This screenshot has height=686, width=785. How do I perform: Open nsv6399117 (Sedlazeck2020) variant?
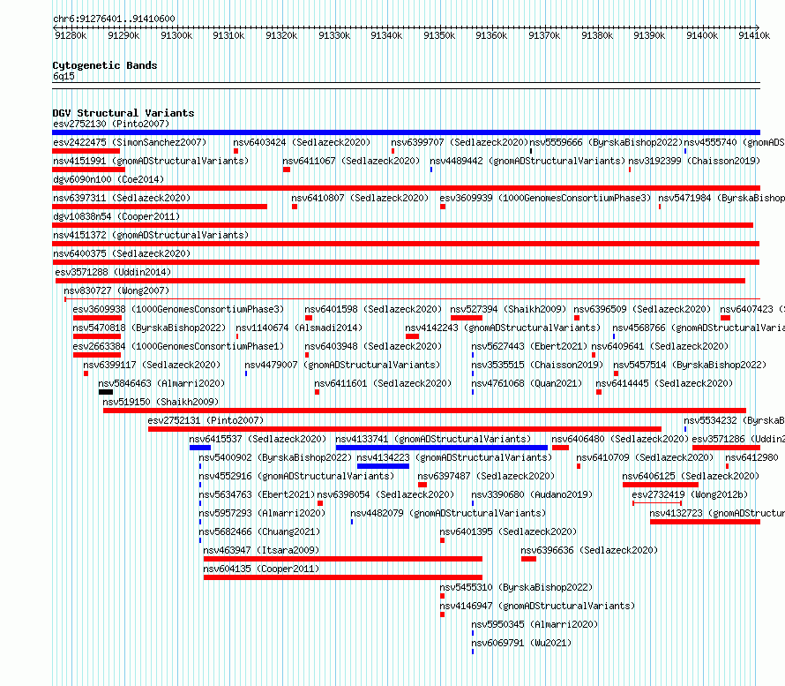pyautogui.click(x=152, y=365)
